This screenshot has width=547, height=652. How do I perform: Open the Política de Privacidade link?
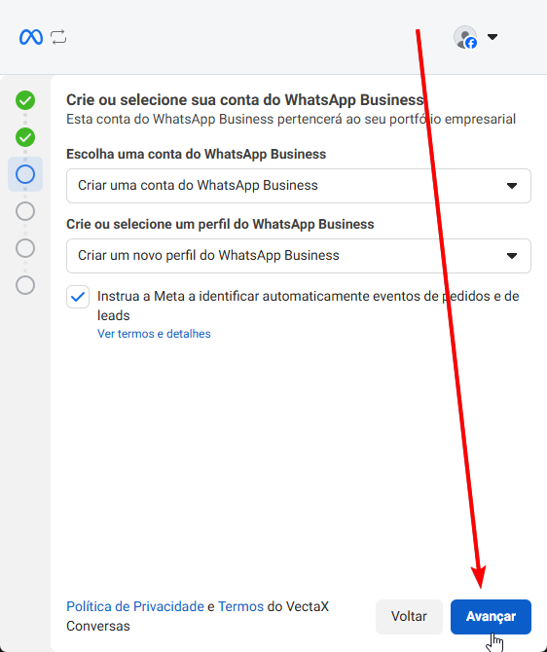coord(135,606)
